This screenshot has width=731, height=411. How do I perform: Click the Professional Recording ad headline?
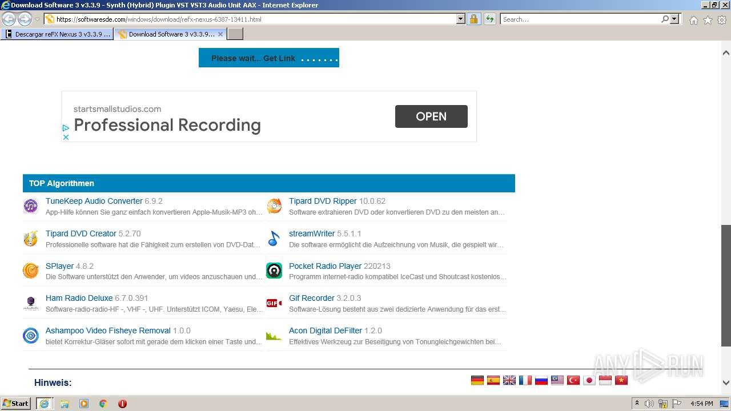click(x=167, y=125)
